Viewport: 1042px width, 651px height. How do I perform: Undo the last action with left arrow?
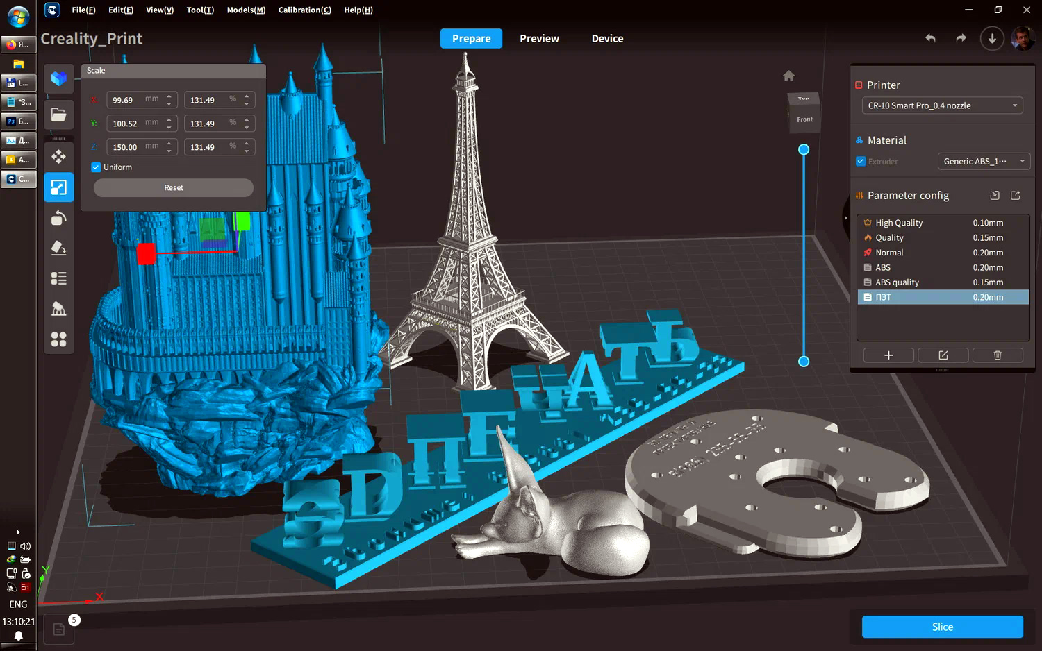(x=930, y=38)
